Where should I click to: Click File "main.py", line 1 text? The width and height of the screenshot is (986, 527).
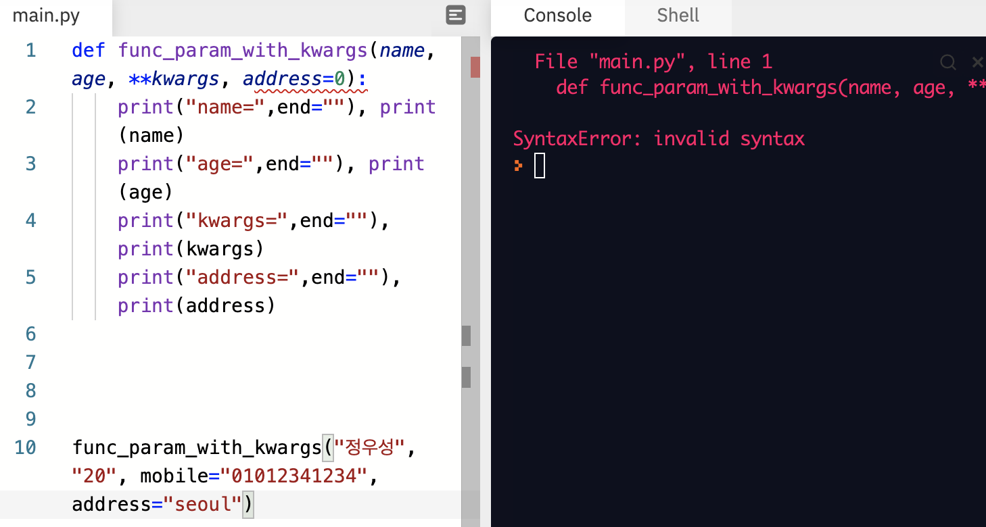point(653,62)
